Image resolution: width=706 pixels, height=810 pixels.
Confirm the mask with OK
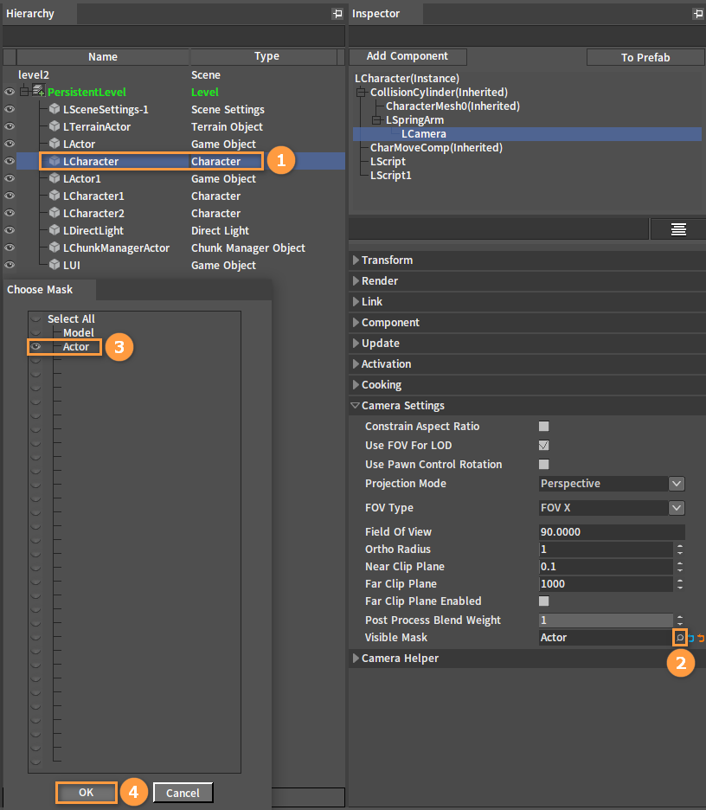pyautogui.click(x=87, y=793)
